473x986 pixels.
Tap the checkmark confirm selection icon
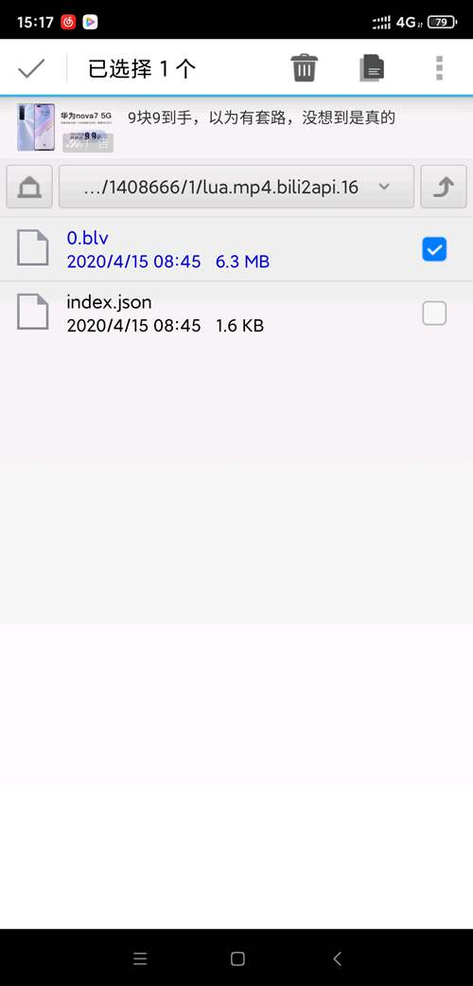point(31,68)
